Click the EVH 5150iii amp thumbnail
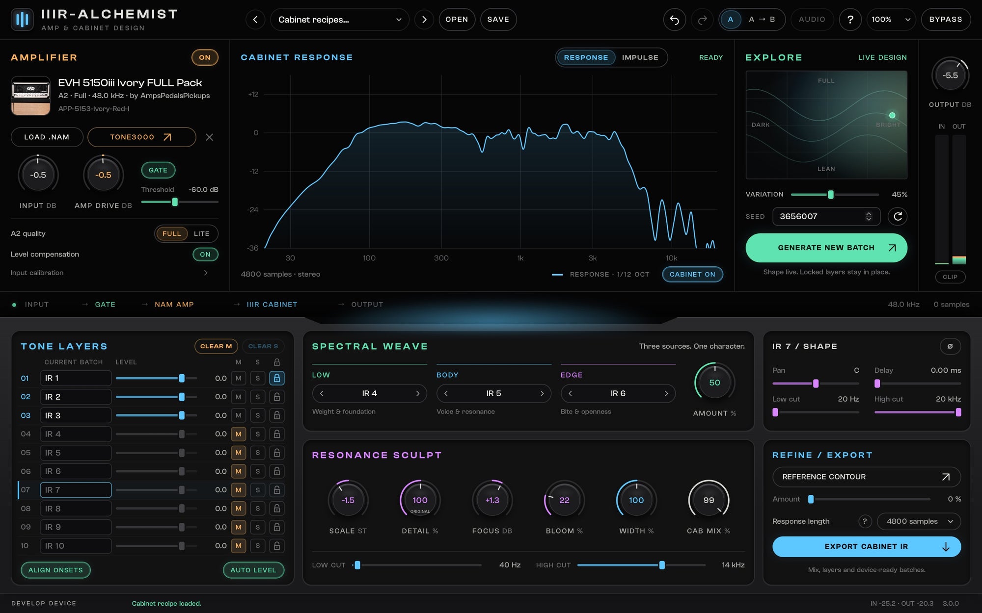 pos(30,96)
